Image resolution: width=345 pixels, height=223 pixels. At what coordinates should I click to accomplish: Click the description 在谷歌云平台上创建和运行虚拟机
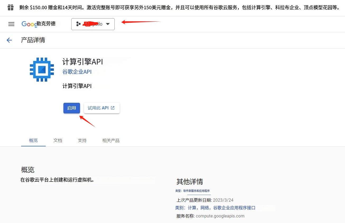[57, 180]
